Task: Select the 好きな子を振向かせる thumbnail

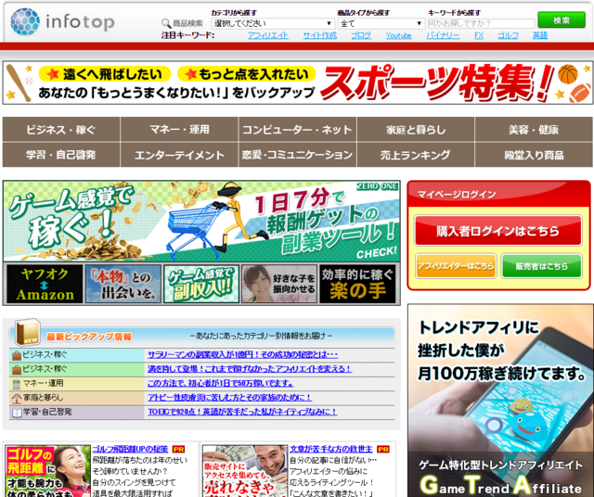Action: 279,284
